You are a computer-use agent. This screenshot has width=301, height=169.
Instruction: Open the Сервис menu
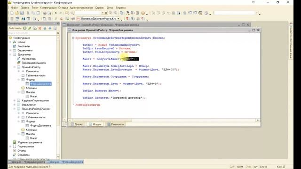click(99, 8)
